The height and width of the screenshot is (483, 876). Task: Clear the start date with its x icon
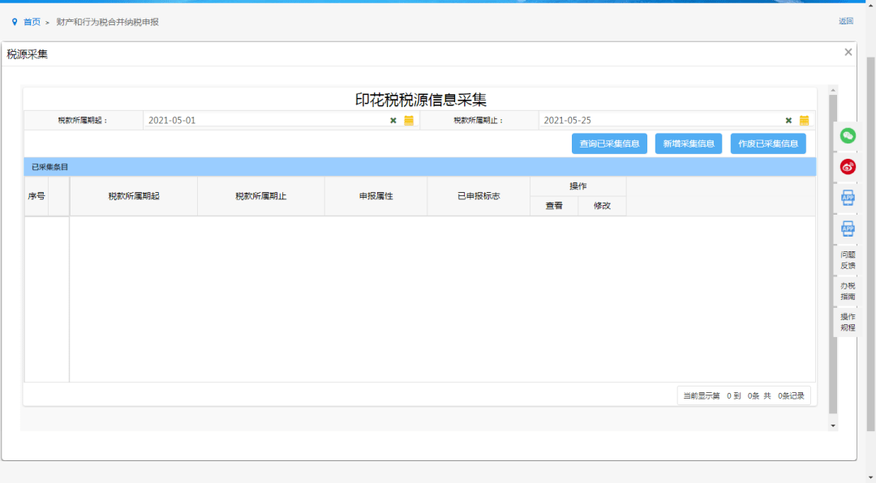pyautogui.click(x=393, y=119)
